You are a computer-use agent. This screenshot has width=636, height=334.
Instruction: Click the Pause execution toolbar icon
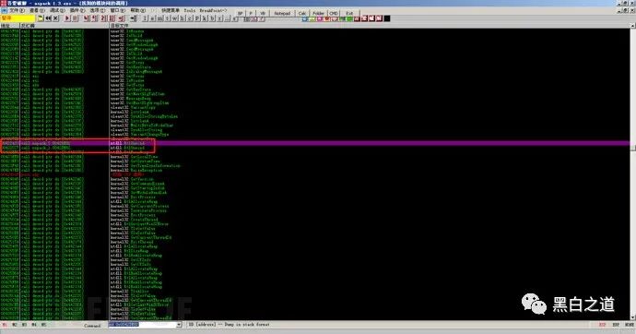pos(75,18)
